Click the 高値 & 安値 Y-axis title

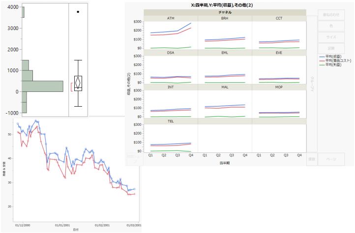(4, 169)
